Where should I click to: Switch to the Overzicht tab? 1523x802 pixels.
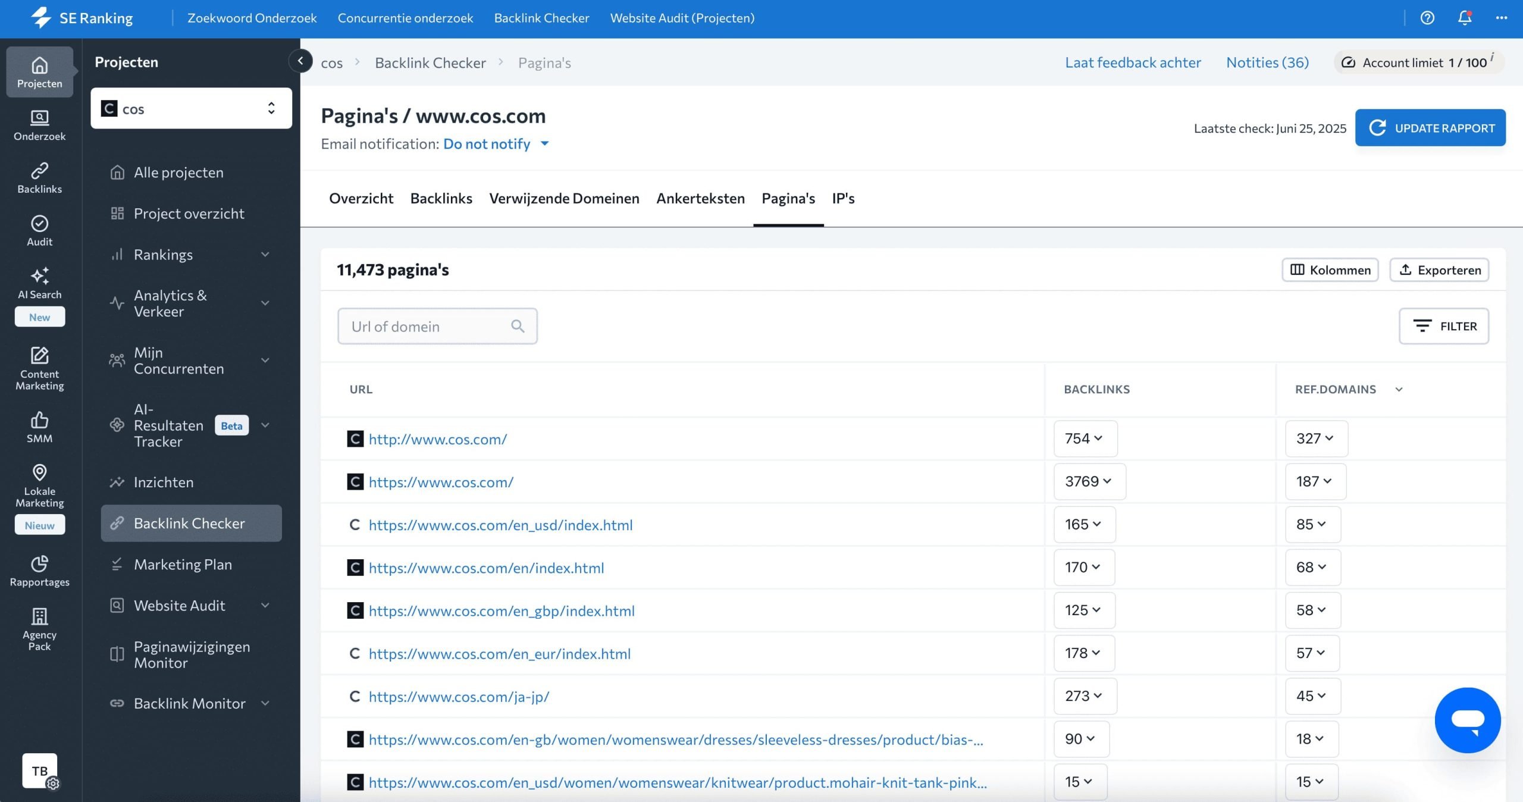coord(361,198)
